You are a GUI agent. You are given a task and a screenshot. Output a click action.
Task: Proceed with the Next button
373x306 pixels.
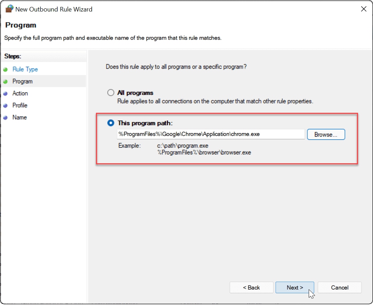tap(295, 288)
